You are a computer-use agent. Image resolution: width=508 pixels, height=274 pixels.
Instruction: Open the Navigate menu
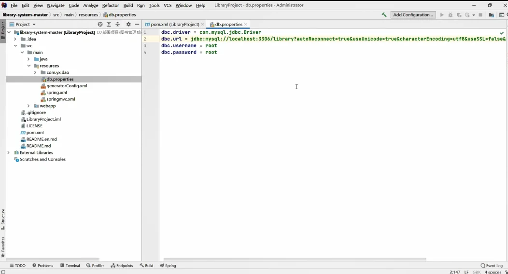56,5
